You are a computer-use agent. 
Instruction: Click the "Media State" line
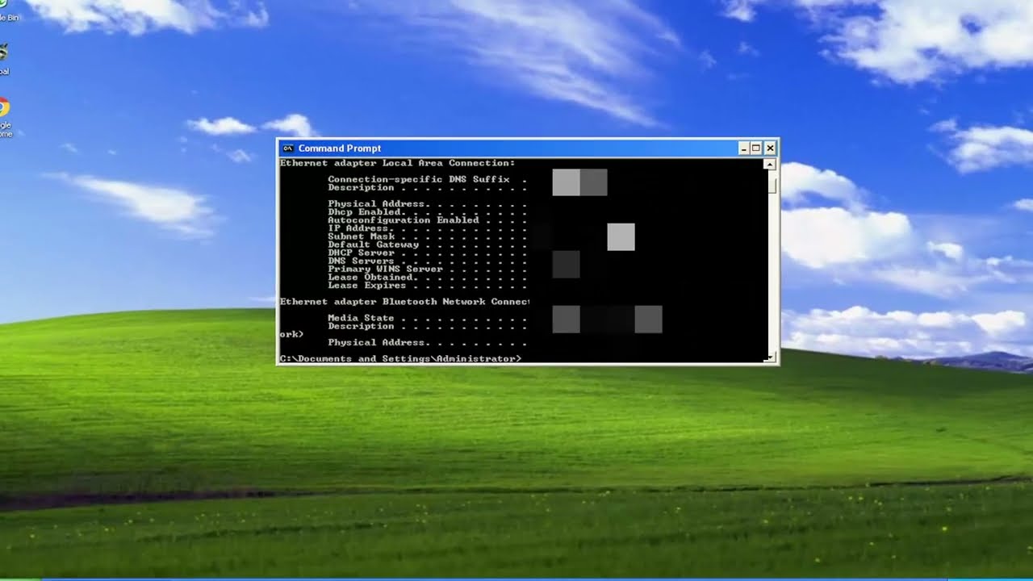(x=427, y=318)
